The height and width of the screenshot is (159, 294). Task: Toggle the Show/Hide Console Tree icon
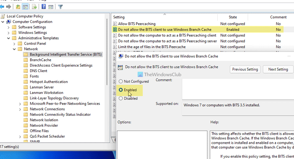tap(25, 7)
